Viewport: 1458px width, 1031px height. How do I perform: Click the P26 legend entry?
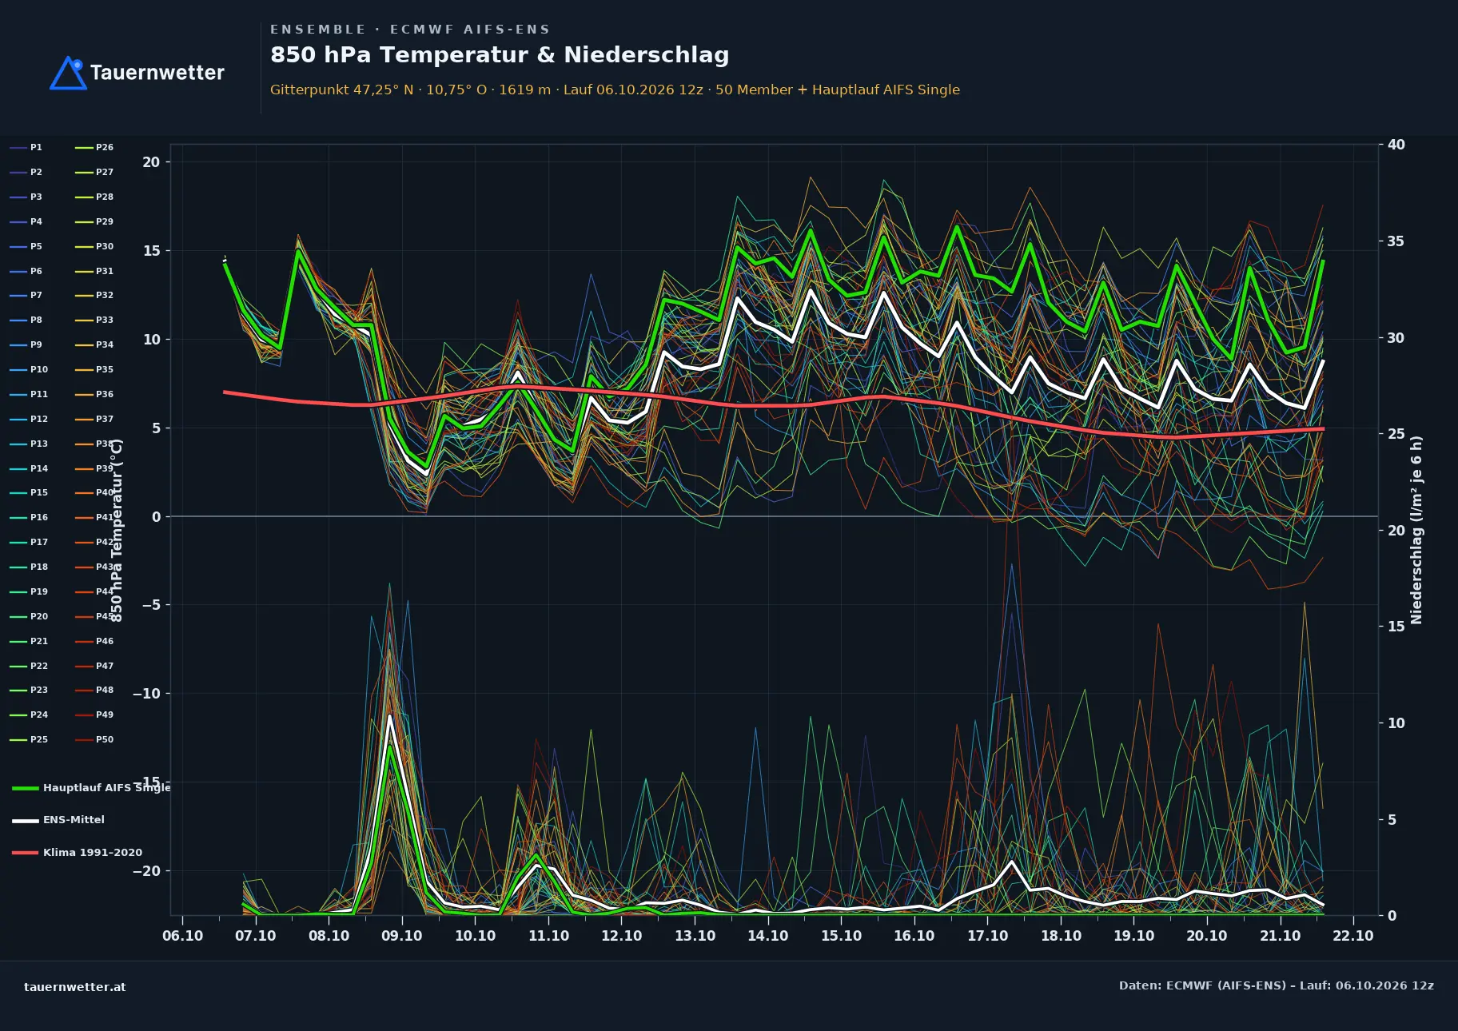click(x=94, y=148)
